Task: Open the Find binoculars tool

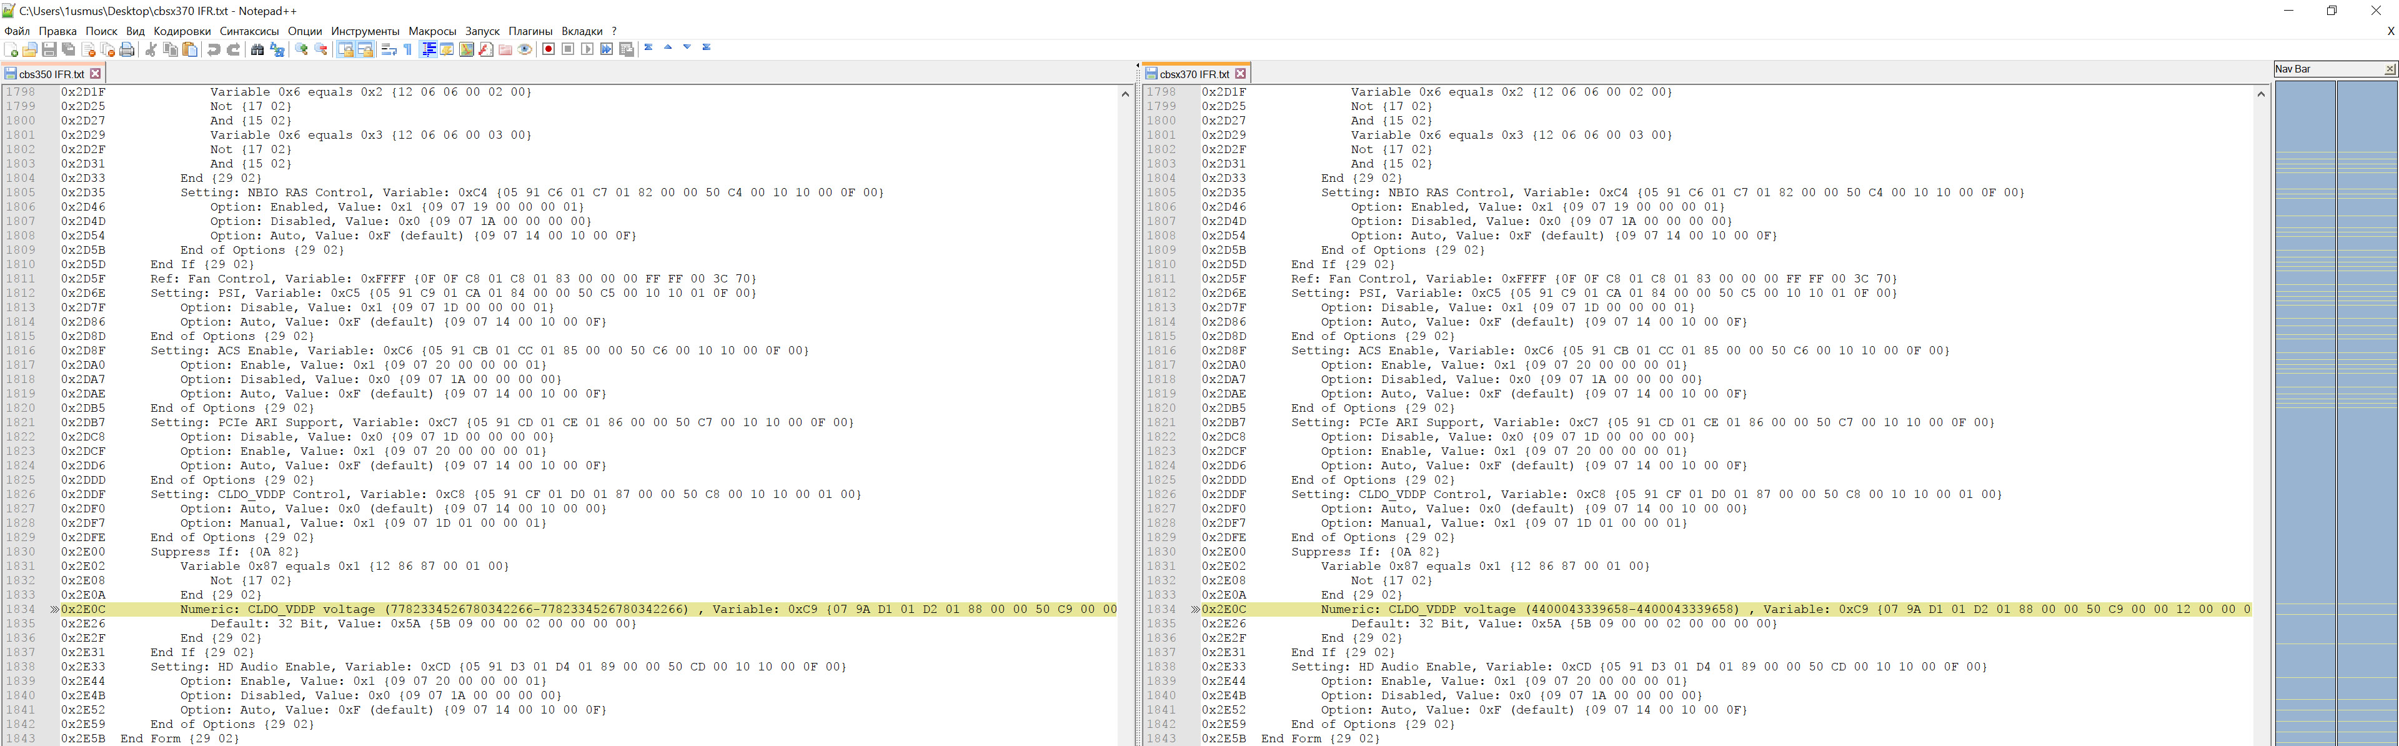Action: tap(257, 49)
